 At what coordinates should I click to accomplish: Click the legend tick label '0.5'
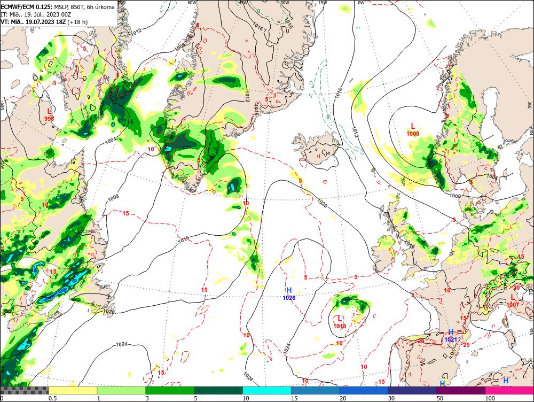coord(52,398)
